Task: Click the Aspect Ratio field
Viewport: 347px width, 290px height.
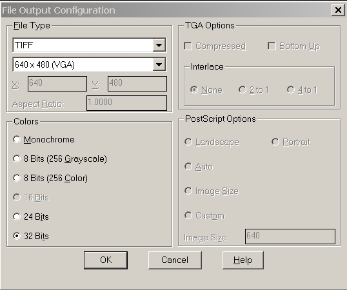Action: pyautogui.click(x=126, y=103)
